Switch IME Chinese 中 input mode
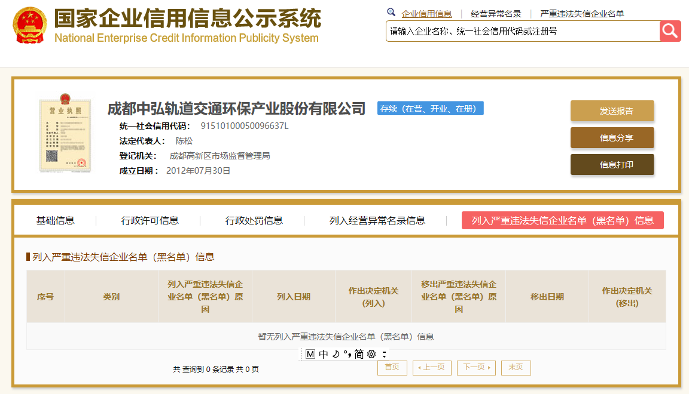The width and height of the screenshot is (689, 394). tap(324, 354)
